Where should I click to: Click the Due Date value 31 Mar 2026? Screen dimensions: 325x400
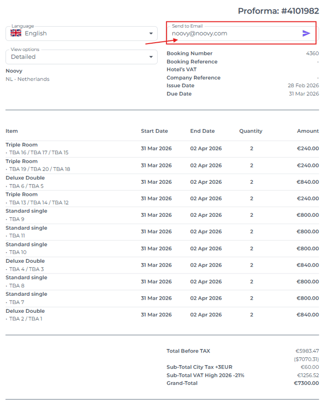[304, 94]
